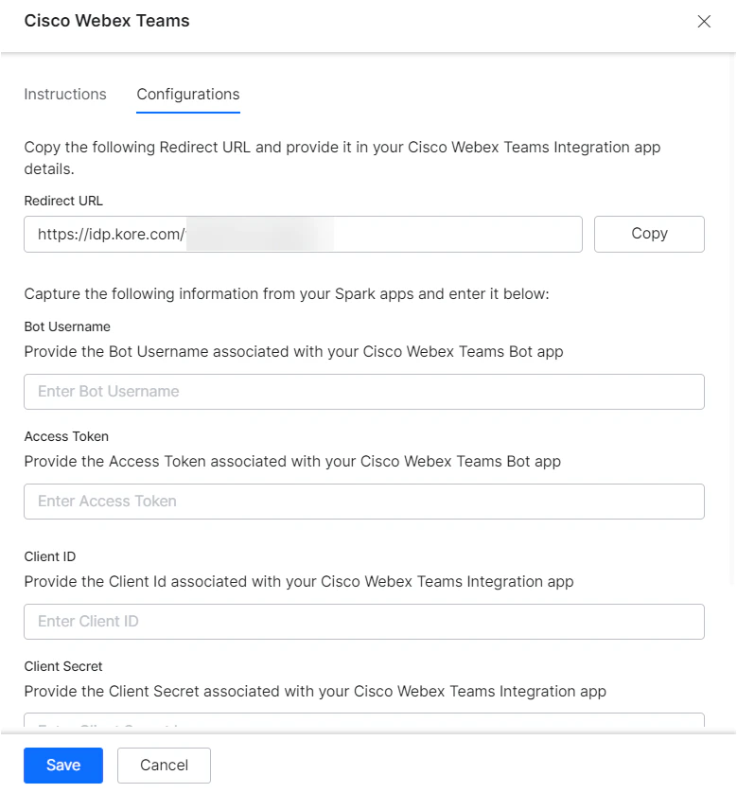Click inside the Redirect URL field
Viewport: 737px width, 793px height.
coord(303,234)
